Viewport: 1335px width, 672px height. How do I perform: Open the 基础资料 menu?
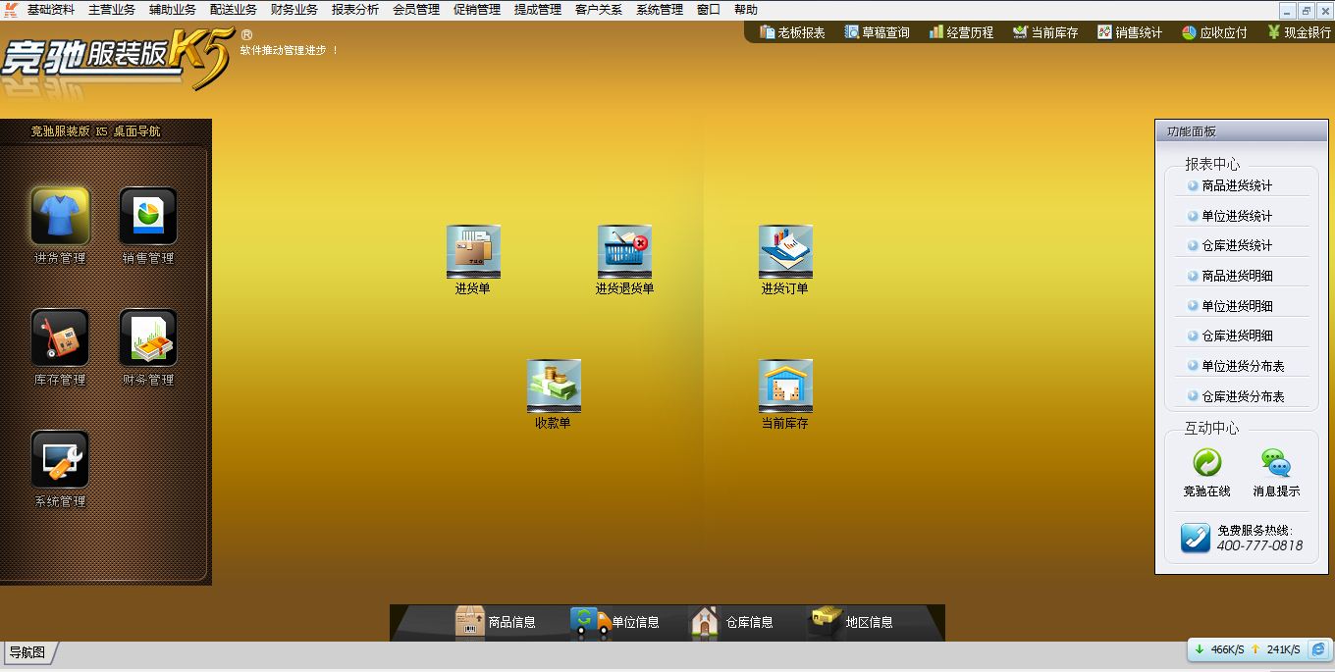51,10
